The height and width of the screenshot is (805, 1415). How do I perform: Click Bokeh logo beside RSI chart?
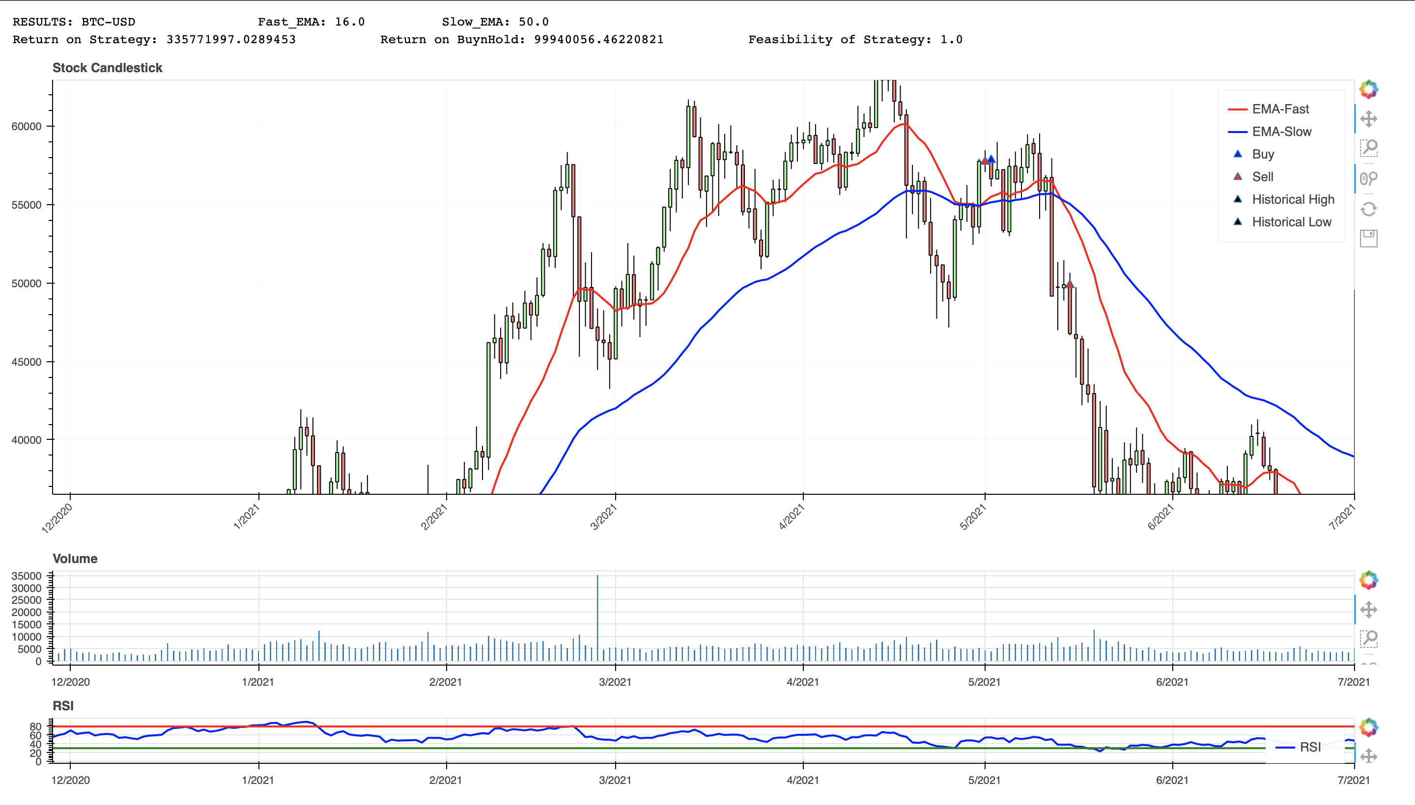pyautogui.click(x=1368, y=727)
